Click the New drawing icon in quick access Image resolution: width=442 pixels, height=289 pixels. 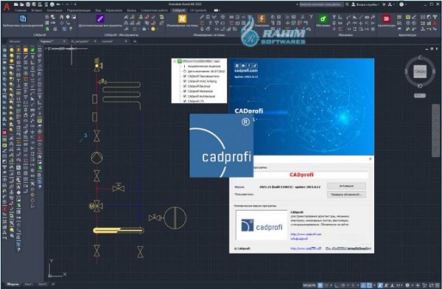[16, 4]
